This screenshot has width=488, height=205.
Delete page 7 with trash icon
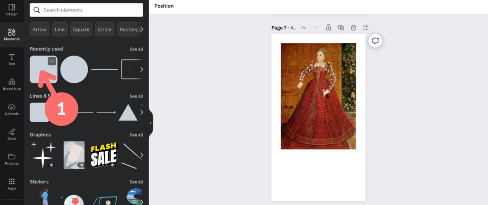[x=353, y=28]
